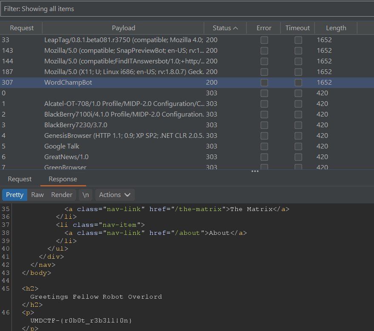Select the Pretty view mode
This screenshot has width=374, height=331.
(x=14, y=195)
